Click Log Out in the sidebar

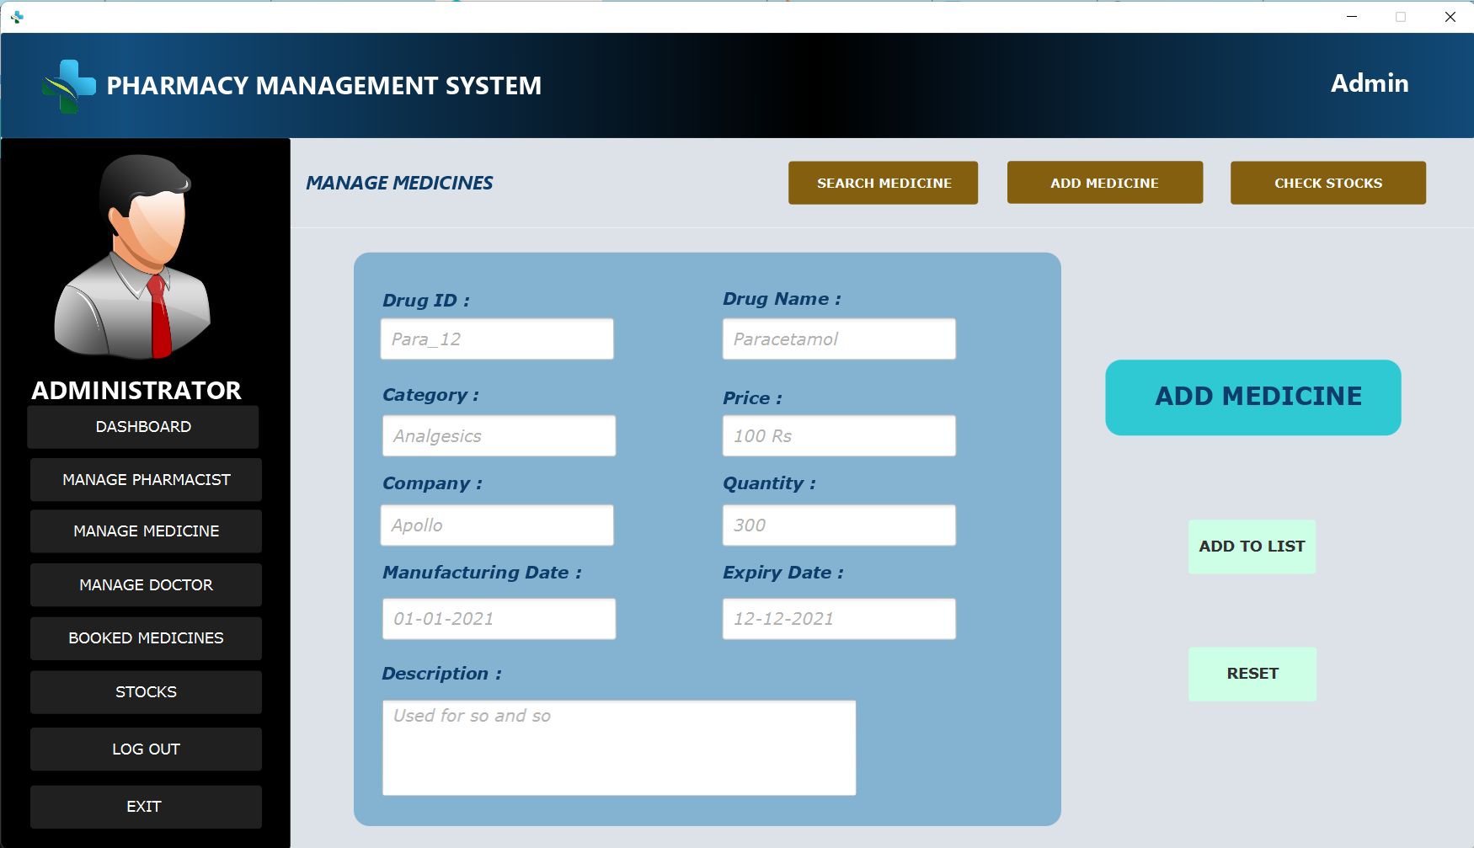pos(145,749)
